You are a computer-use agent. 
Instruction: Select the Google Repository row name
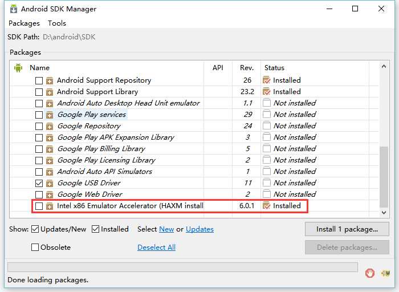[x=89, y=126]
